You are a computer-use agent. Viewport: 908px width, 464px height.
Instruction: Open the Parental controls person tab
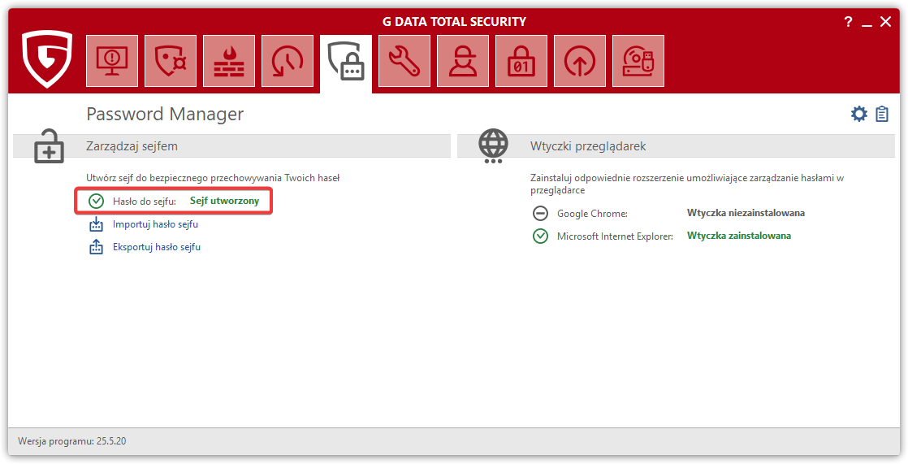[x=463, y=61]
